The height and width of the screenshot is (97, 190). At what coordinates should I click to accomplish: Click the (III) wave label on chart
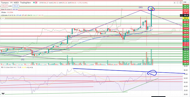point(141,7)
